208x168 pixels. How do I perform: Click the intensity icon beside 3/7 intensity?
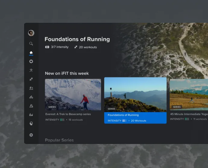47,47
